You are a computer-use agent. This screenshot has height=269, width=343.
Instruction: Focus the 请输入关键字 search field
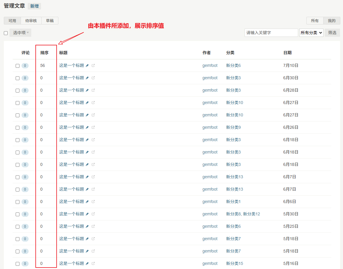271,33
